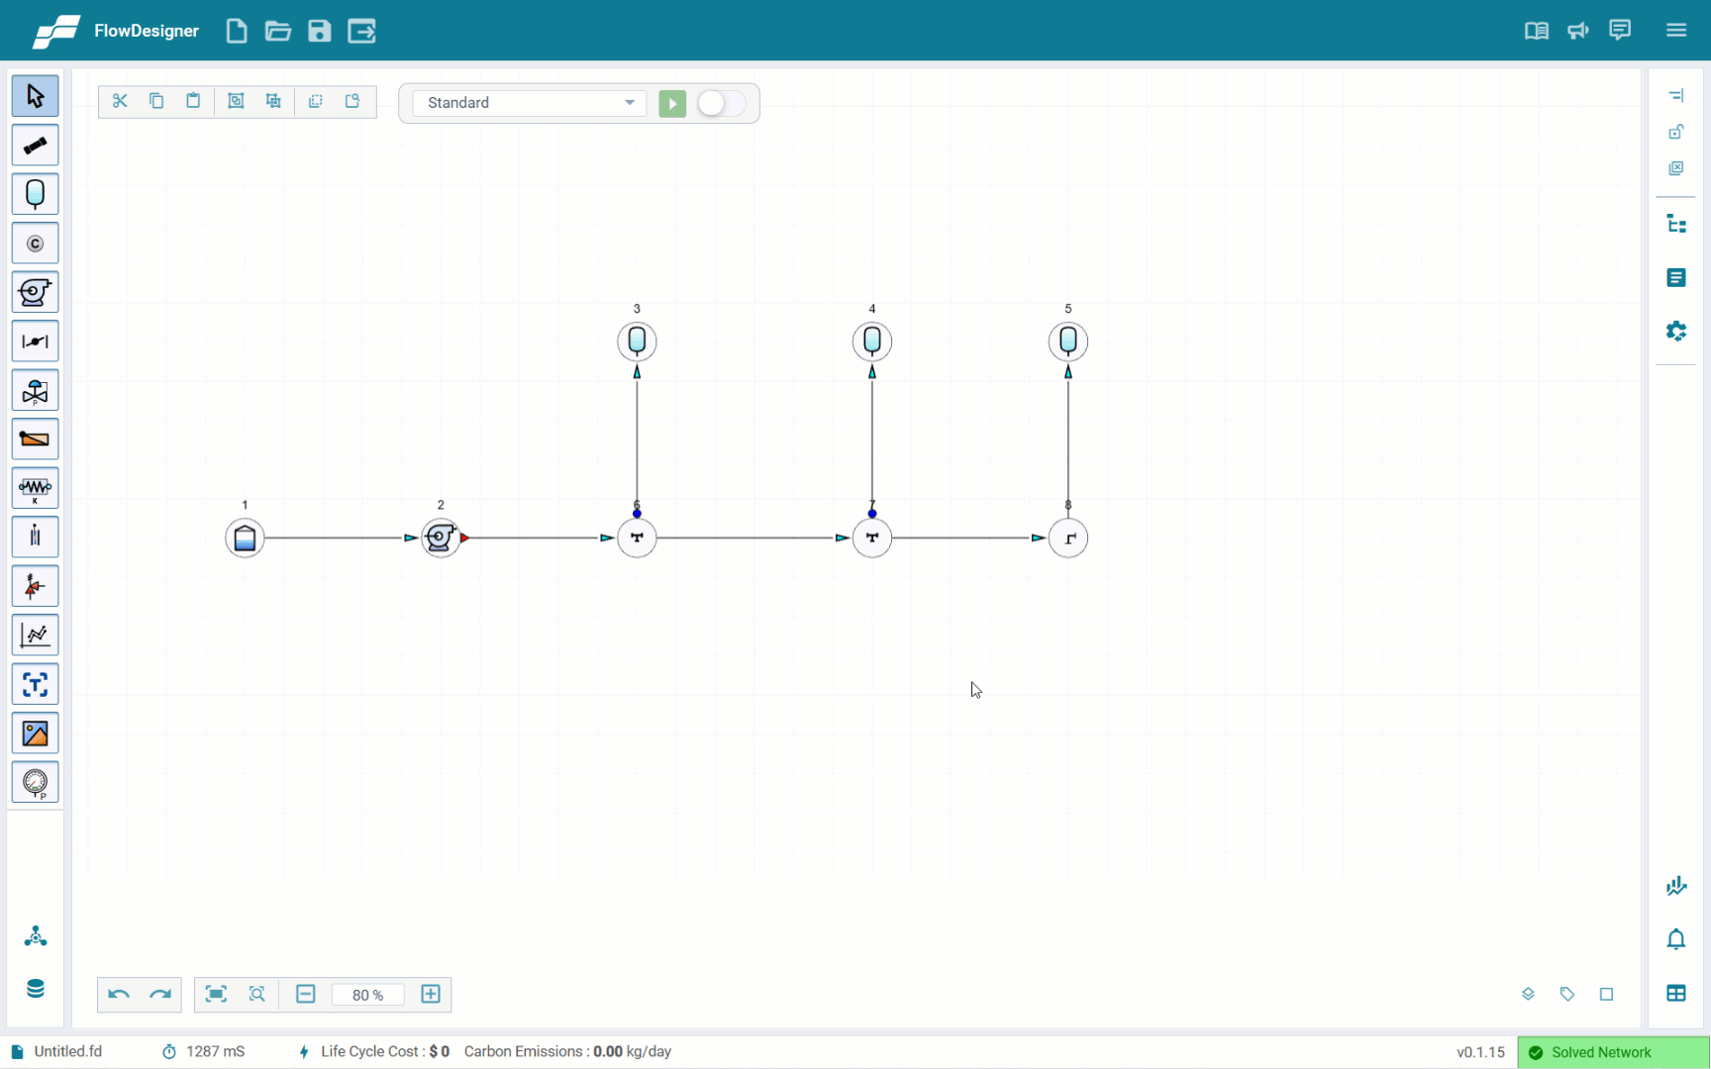The image size is (1711, 1069).
Task: Open the hamburger menu
Action: [1675, 31]
